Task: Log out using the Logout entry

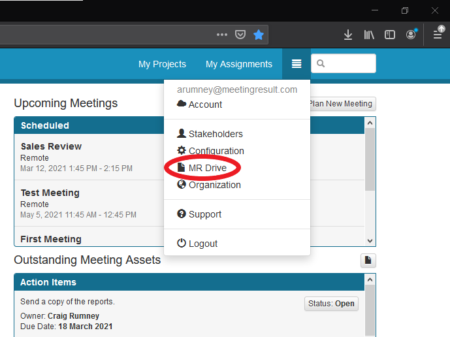Action: 202,244
